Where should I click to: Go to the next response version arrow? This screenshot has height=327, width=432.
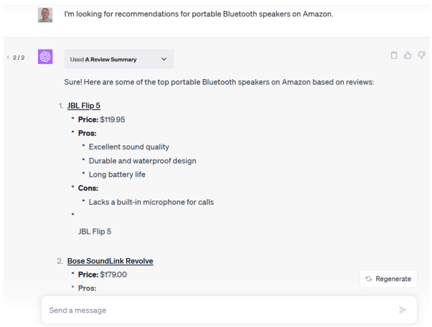(29, 57)
